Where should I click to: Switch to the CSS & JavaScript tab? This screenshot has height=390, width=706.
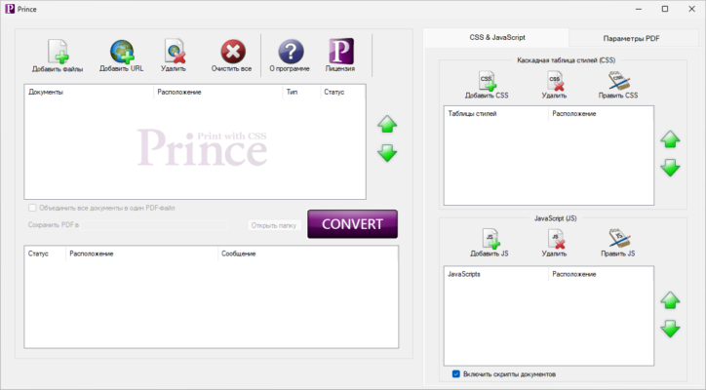pyautogui.click(x=496, y=38)
